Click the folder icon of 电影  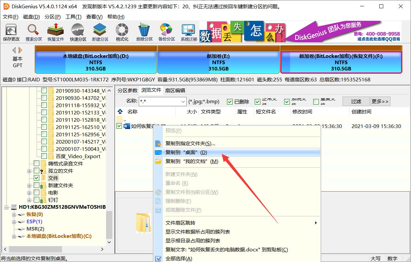click(x=44, y=193)
